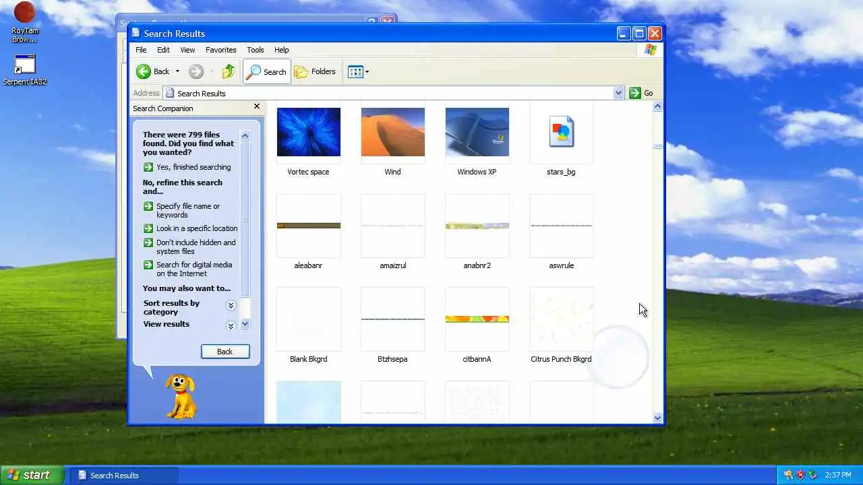This screenshot has height=485, width=863.
Task: Click the Windows flag logo in menu bar
Action: point(650,50)
